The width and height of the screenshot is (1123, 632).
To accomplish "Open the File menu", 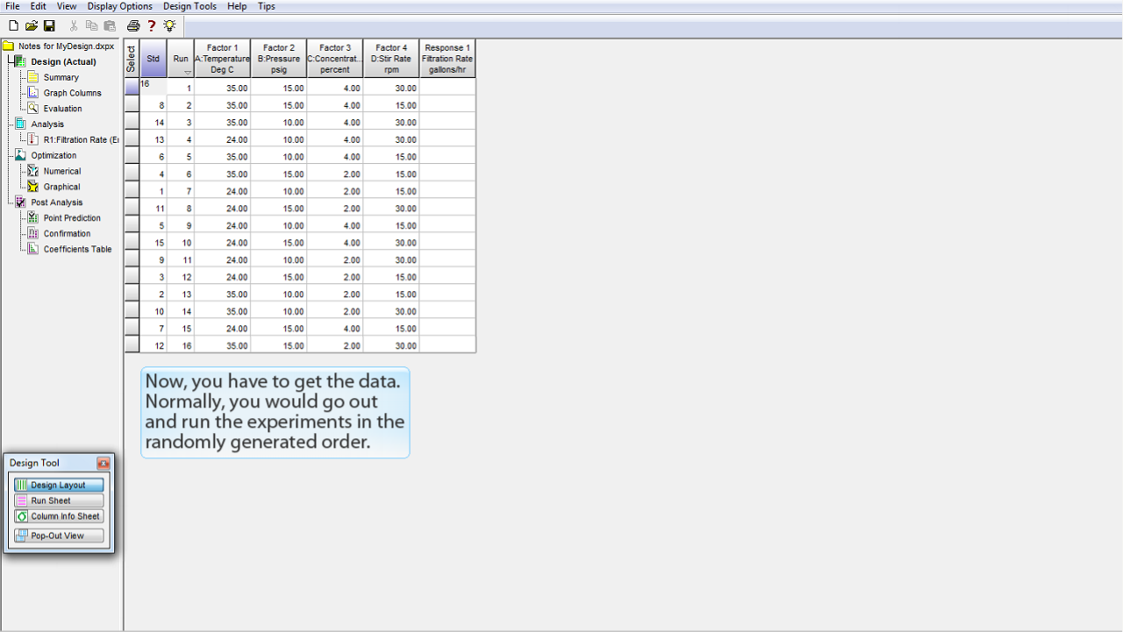I will (12, 6).
